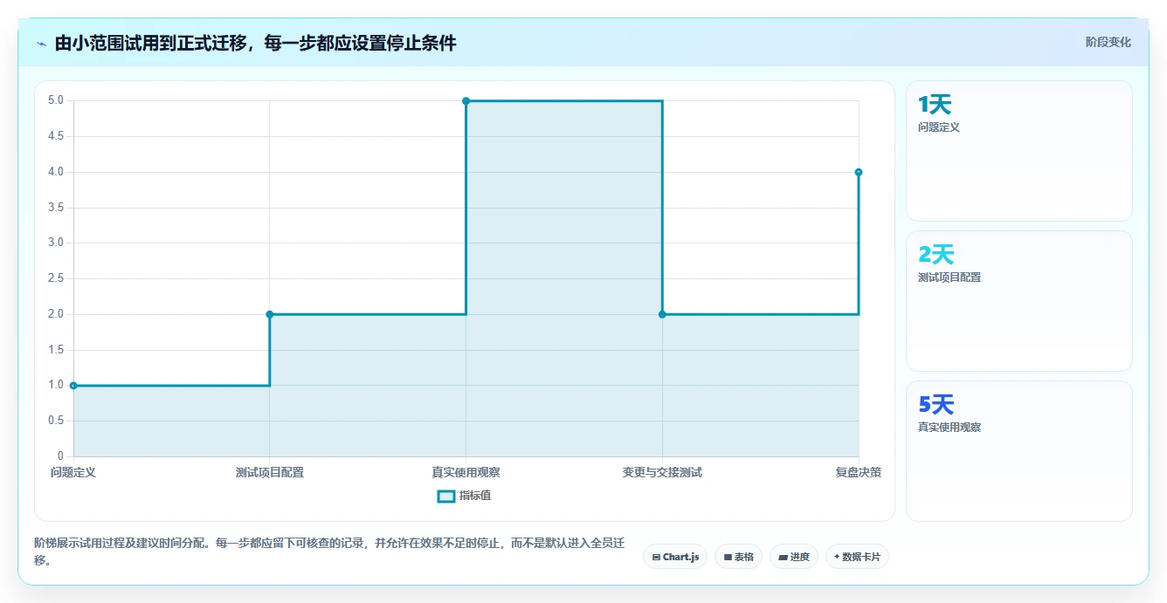
Task: Click the y-axis value 5.0
Action: pos(56,100)
